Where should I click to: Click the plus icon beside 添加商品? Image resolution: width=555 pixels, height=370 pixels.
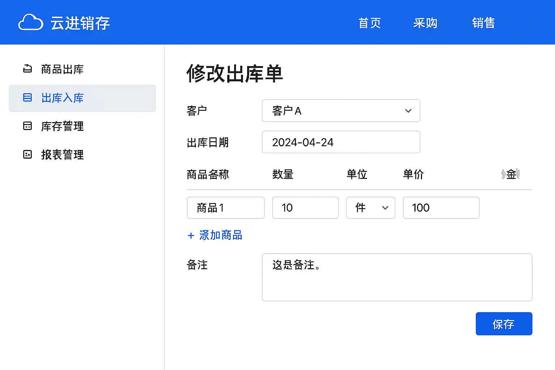(191, 236)
